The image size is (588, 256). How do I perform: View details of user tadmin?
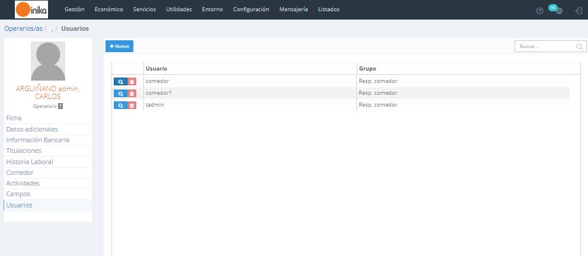(120, 105)
